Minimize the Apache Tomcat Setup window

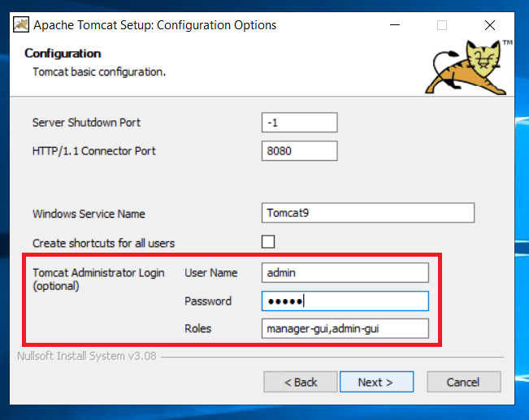click(x=395, y=25)
